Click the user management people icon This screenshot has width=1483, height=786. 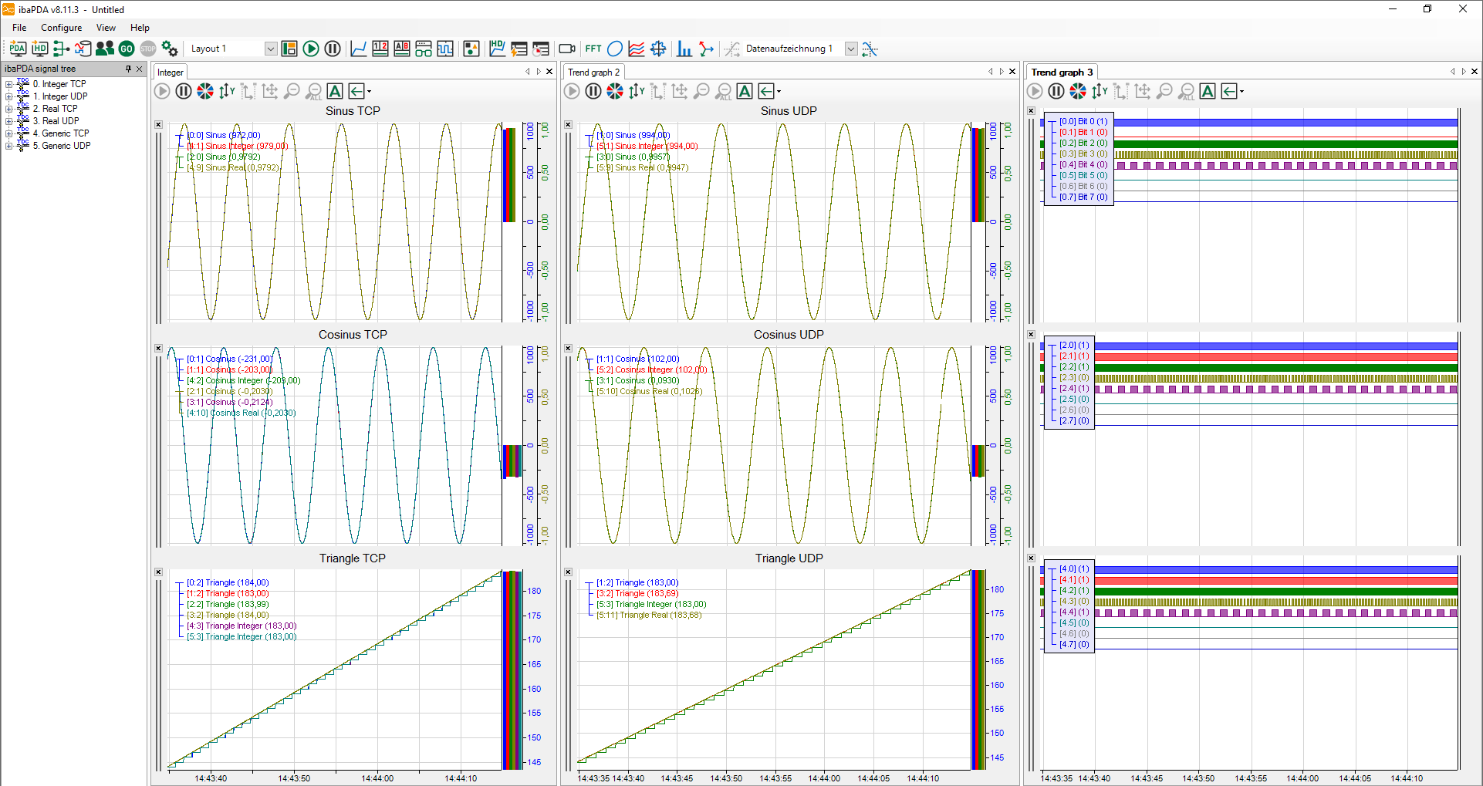click(105, 49)
